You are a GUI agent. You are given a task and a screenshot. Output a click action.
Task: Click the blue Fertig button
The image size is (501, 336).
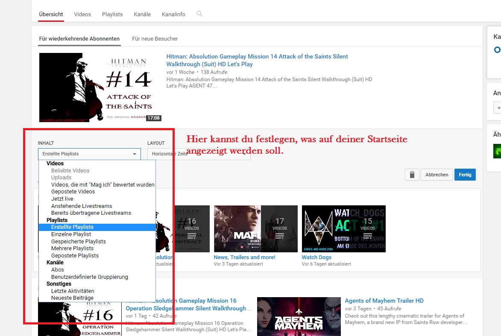click(x=465, y=175)
